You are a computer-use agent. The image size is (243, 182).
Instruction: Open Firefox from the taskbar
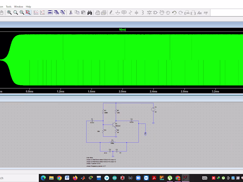(75, 178)
